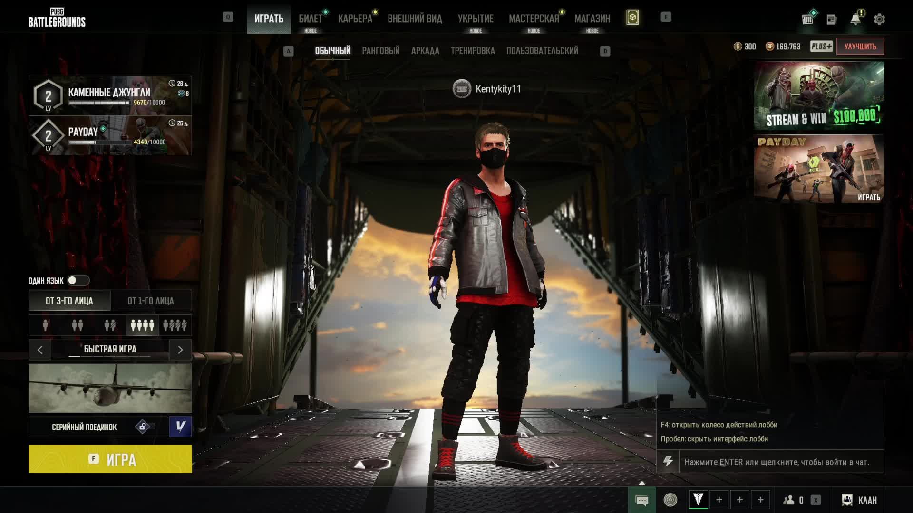Click the Q key navigation badge
The height and width of the screenshot is (513, 913).
click(228, 17)
